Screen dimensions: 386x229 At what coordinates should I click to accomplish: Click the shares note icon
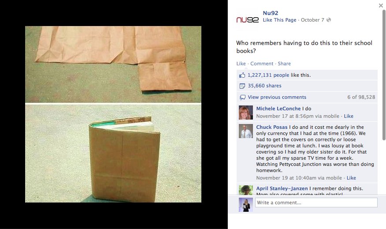click(x=242, y=86)
